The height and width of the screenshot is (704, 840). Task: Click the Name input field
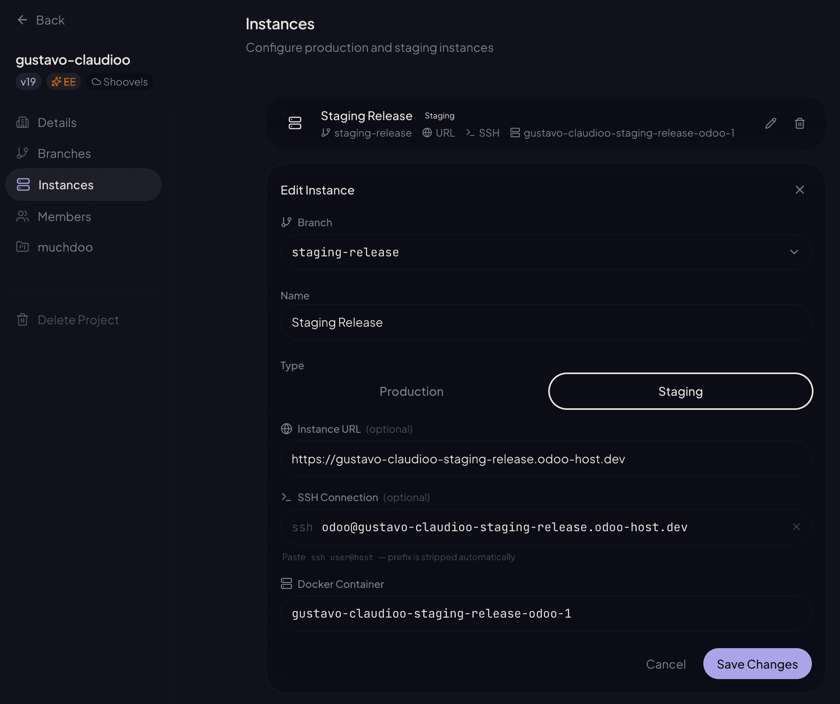point(546,322)
